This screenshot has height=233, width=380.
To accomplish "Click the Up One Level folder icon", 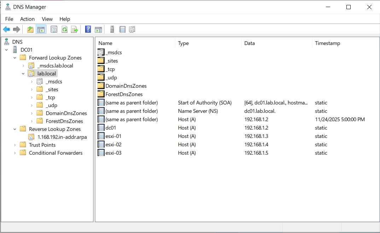I will (x=30, y=30).
